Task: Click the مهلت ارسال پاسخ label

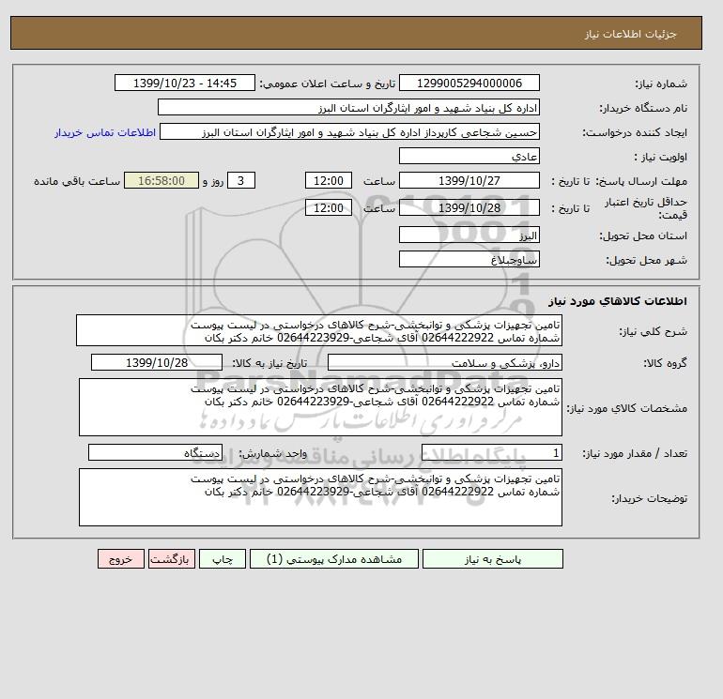Action: pos(642,181)
